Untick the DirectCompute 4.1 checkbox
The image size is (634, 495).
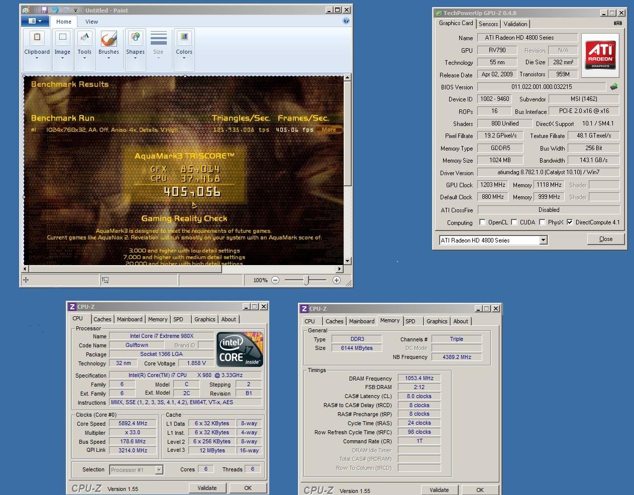(x=570, y=222)
